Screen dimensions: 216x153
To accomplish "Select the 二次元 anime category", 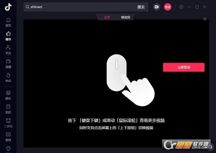I will (8, 123).
